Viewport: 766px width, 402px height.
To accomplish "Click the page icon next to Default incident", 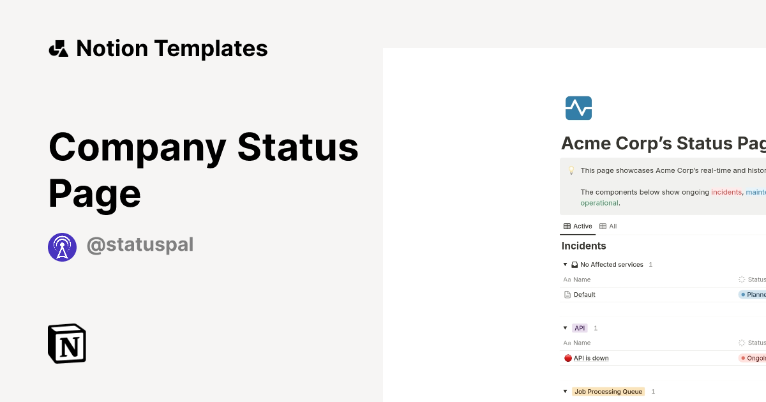I will point(567,294).
